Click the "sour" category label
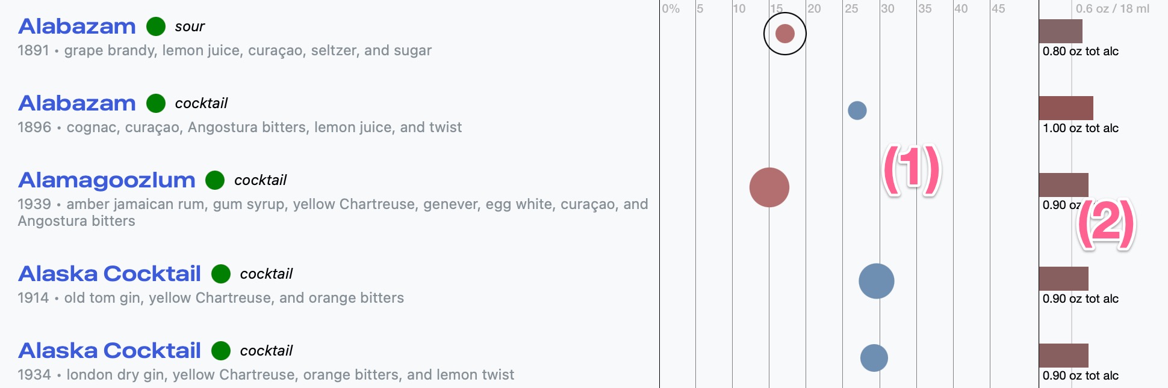Viewport: 1168px width, 388px height. point(190,26)
